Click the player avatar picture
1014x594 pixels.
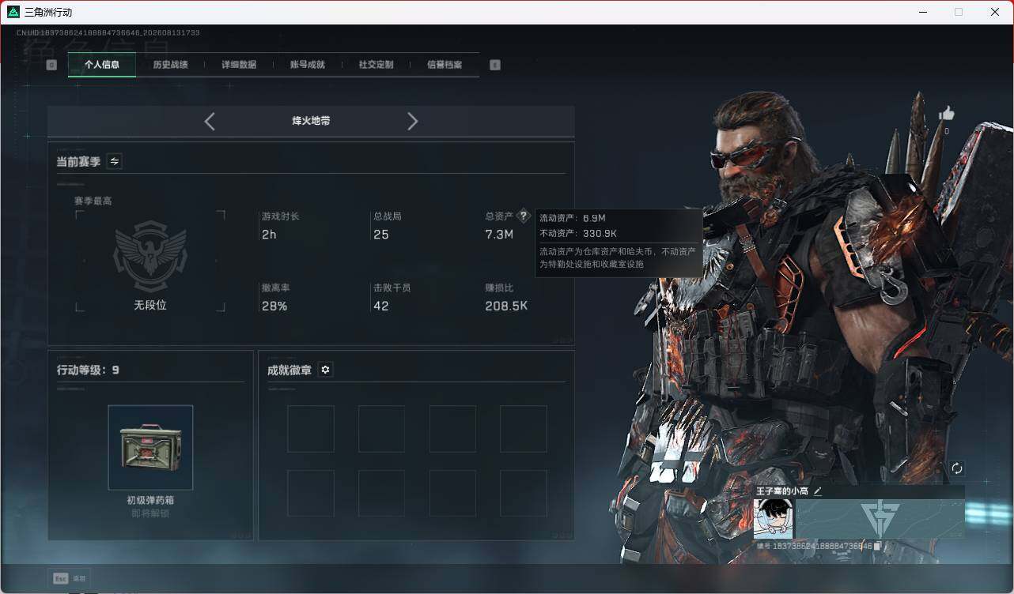pyautogui.click(x=773, y=519)
